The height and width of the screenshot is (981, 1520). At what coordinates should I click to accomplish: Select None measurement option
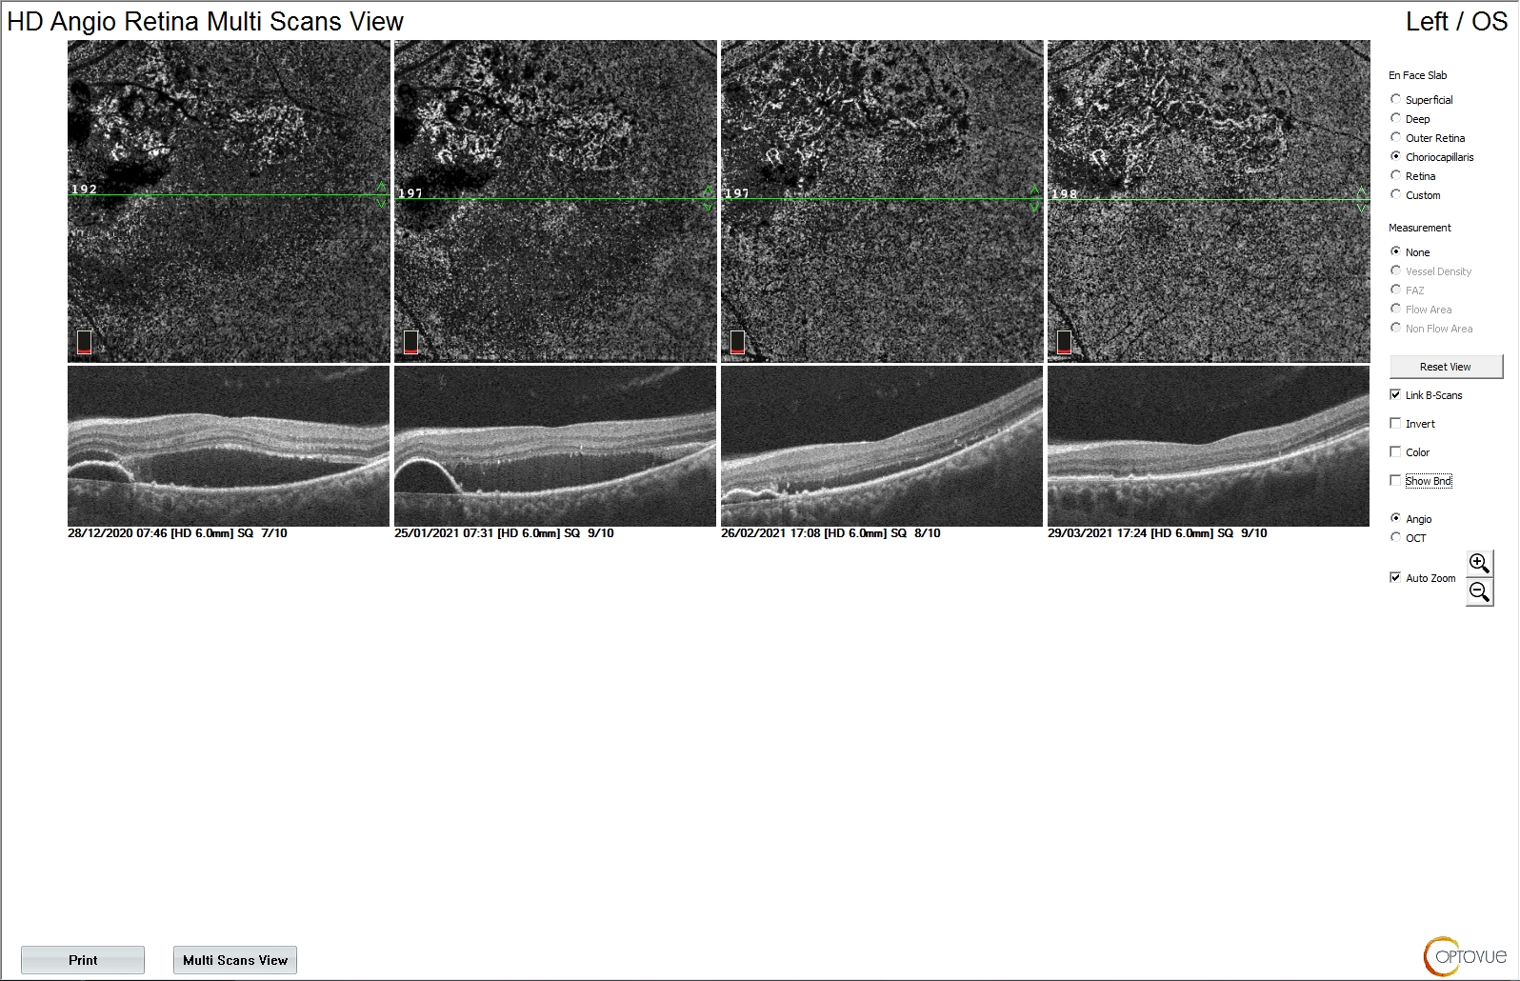pyautogui.click(x=1396, y=251)
